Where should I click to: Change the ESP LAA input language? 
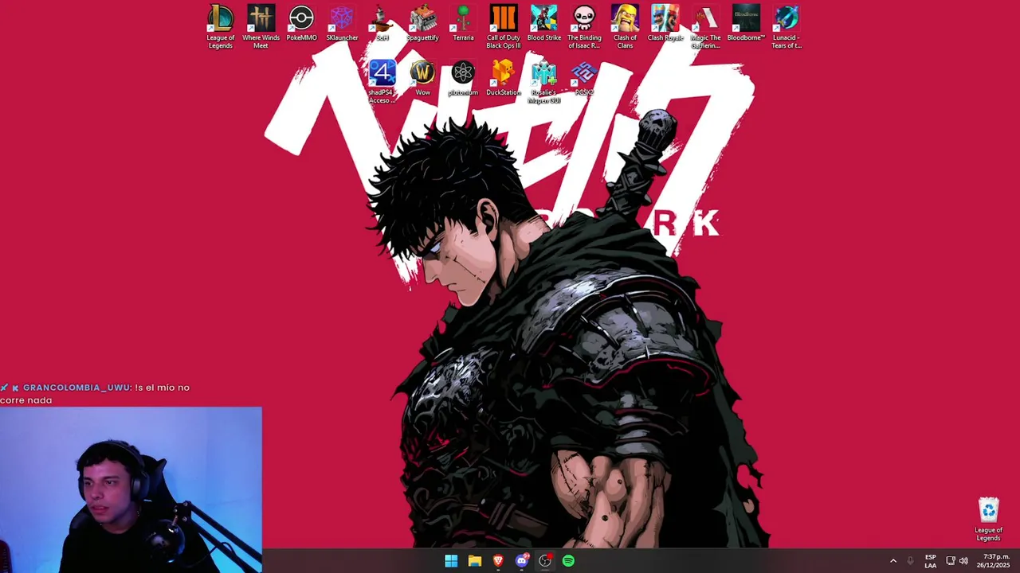point(930,561)
